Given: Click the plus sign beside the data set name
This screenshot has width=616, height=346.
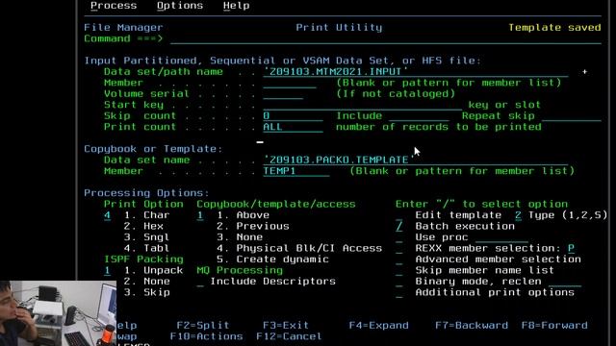Looking at the screenshot, I should tap(584, 71).
